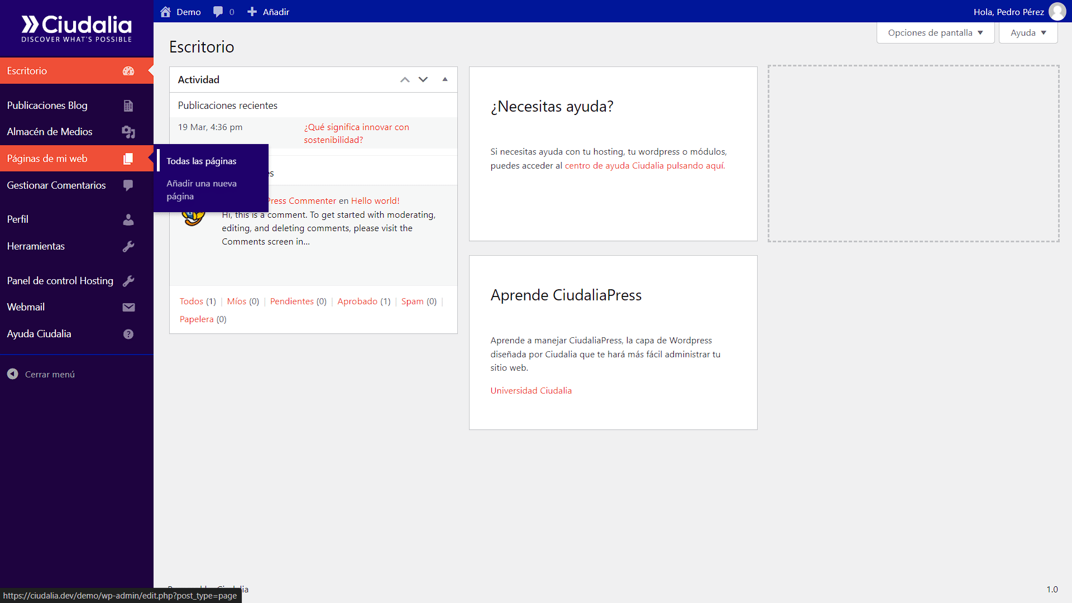Expand the Ayuda dropdown panel
This screenshot has height=603, width=1072.
tap(1027, 32)
